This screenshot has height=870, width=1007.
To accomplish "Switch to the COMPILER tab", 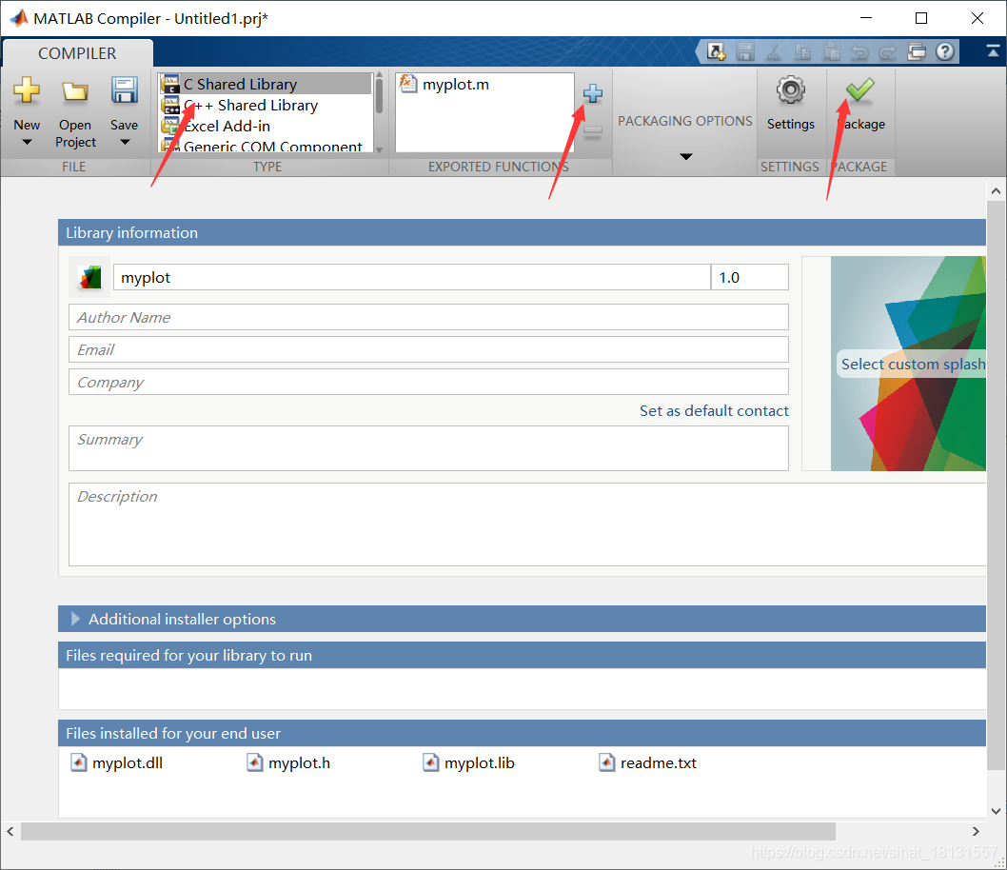I will [x=77, y=53].
